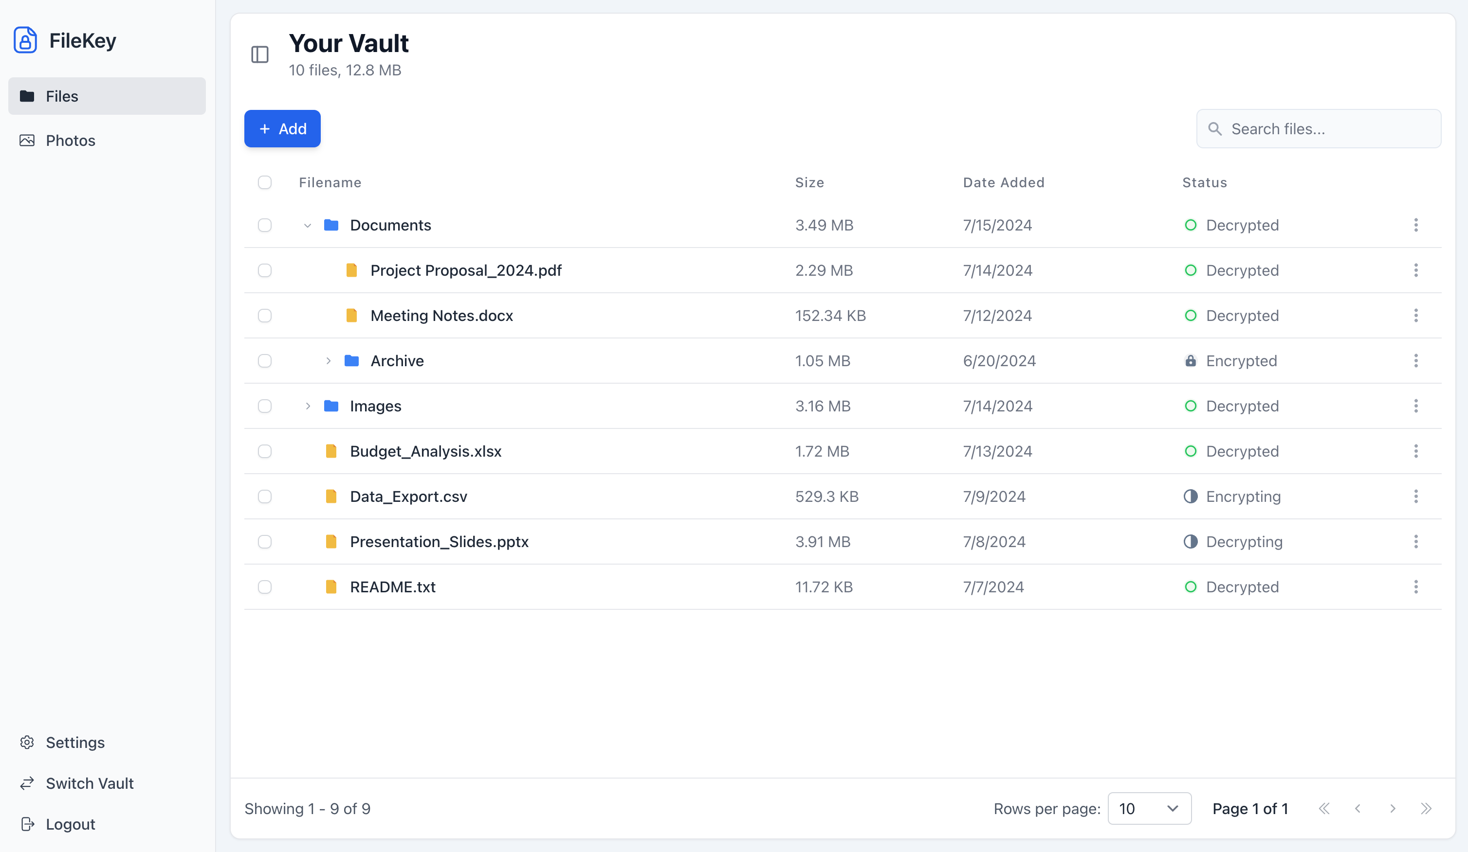This screenshot has width=1468, height=852.
Task: Tick the select-all checkbox in table header
Action: (x=264, y=183)
